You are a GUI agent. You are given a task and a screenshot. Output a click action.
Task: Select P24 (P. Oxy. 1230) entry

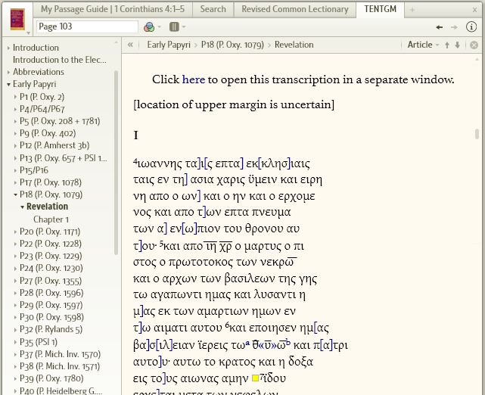(51, 268)
